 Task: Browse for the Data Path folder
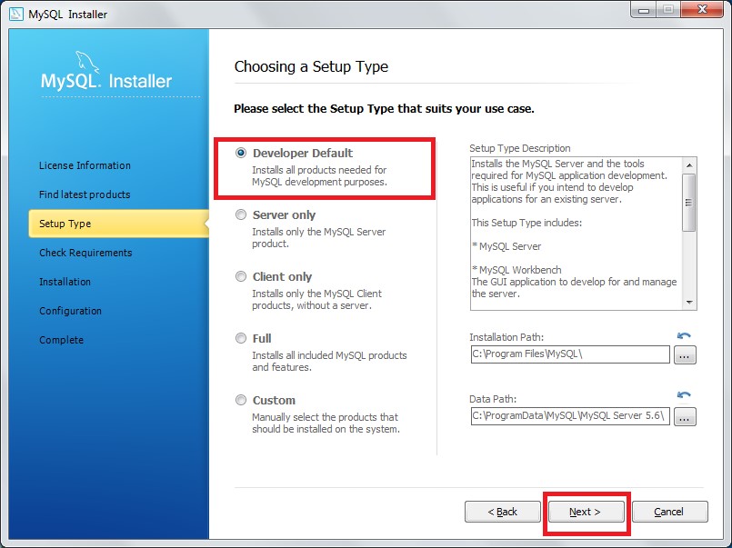point(685,417)
